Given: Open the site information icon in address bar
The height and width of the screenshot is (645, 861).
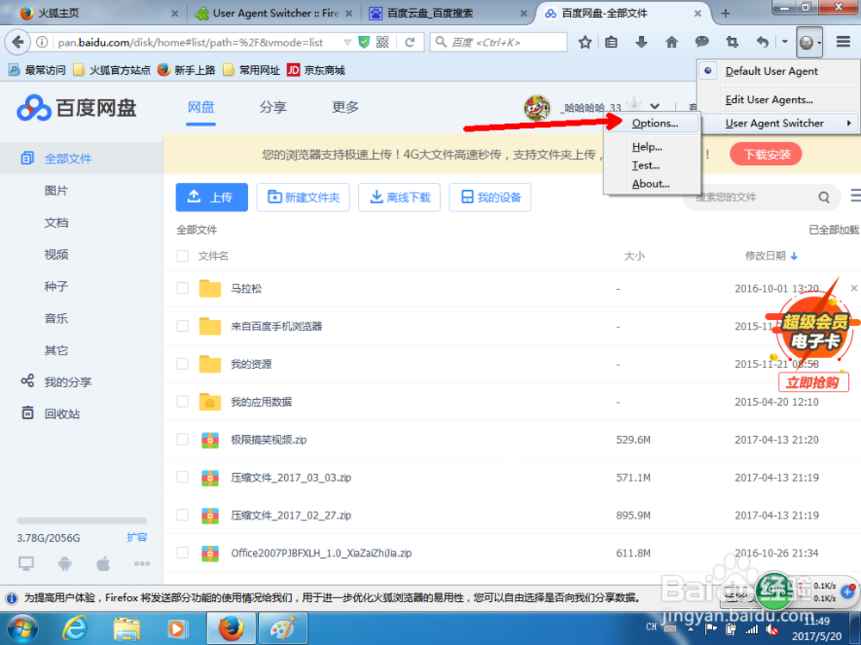Looking at the screenshot, I should 41,42.
